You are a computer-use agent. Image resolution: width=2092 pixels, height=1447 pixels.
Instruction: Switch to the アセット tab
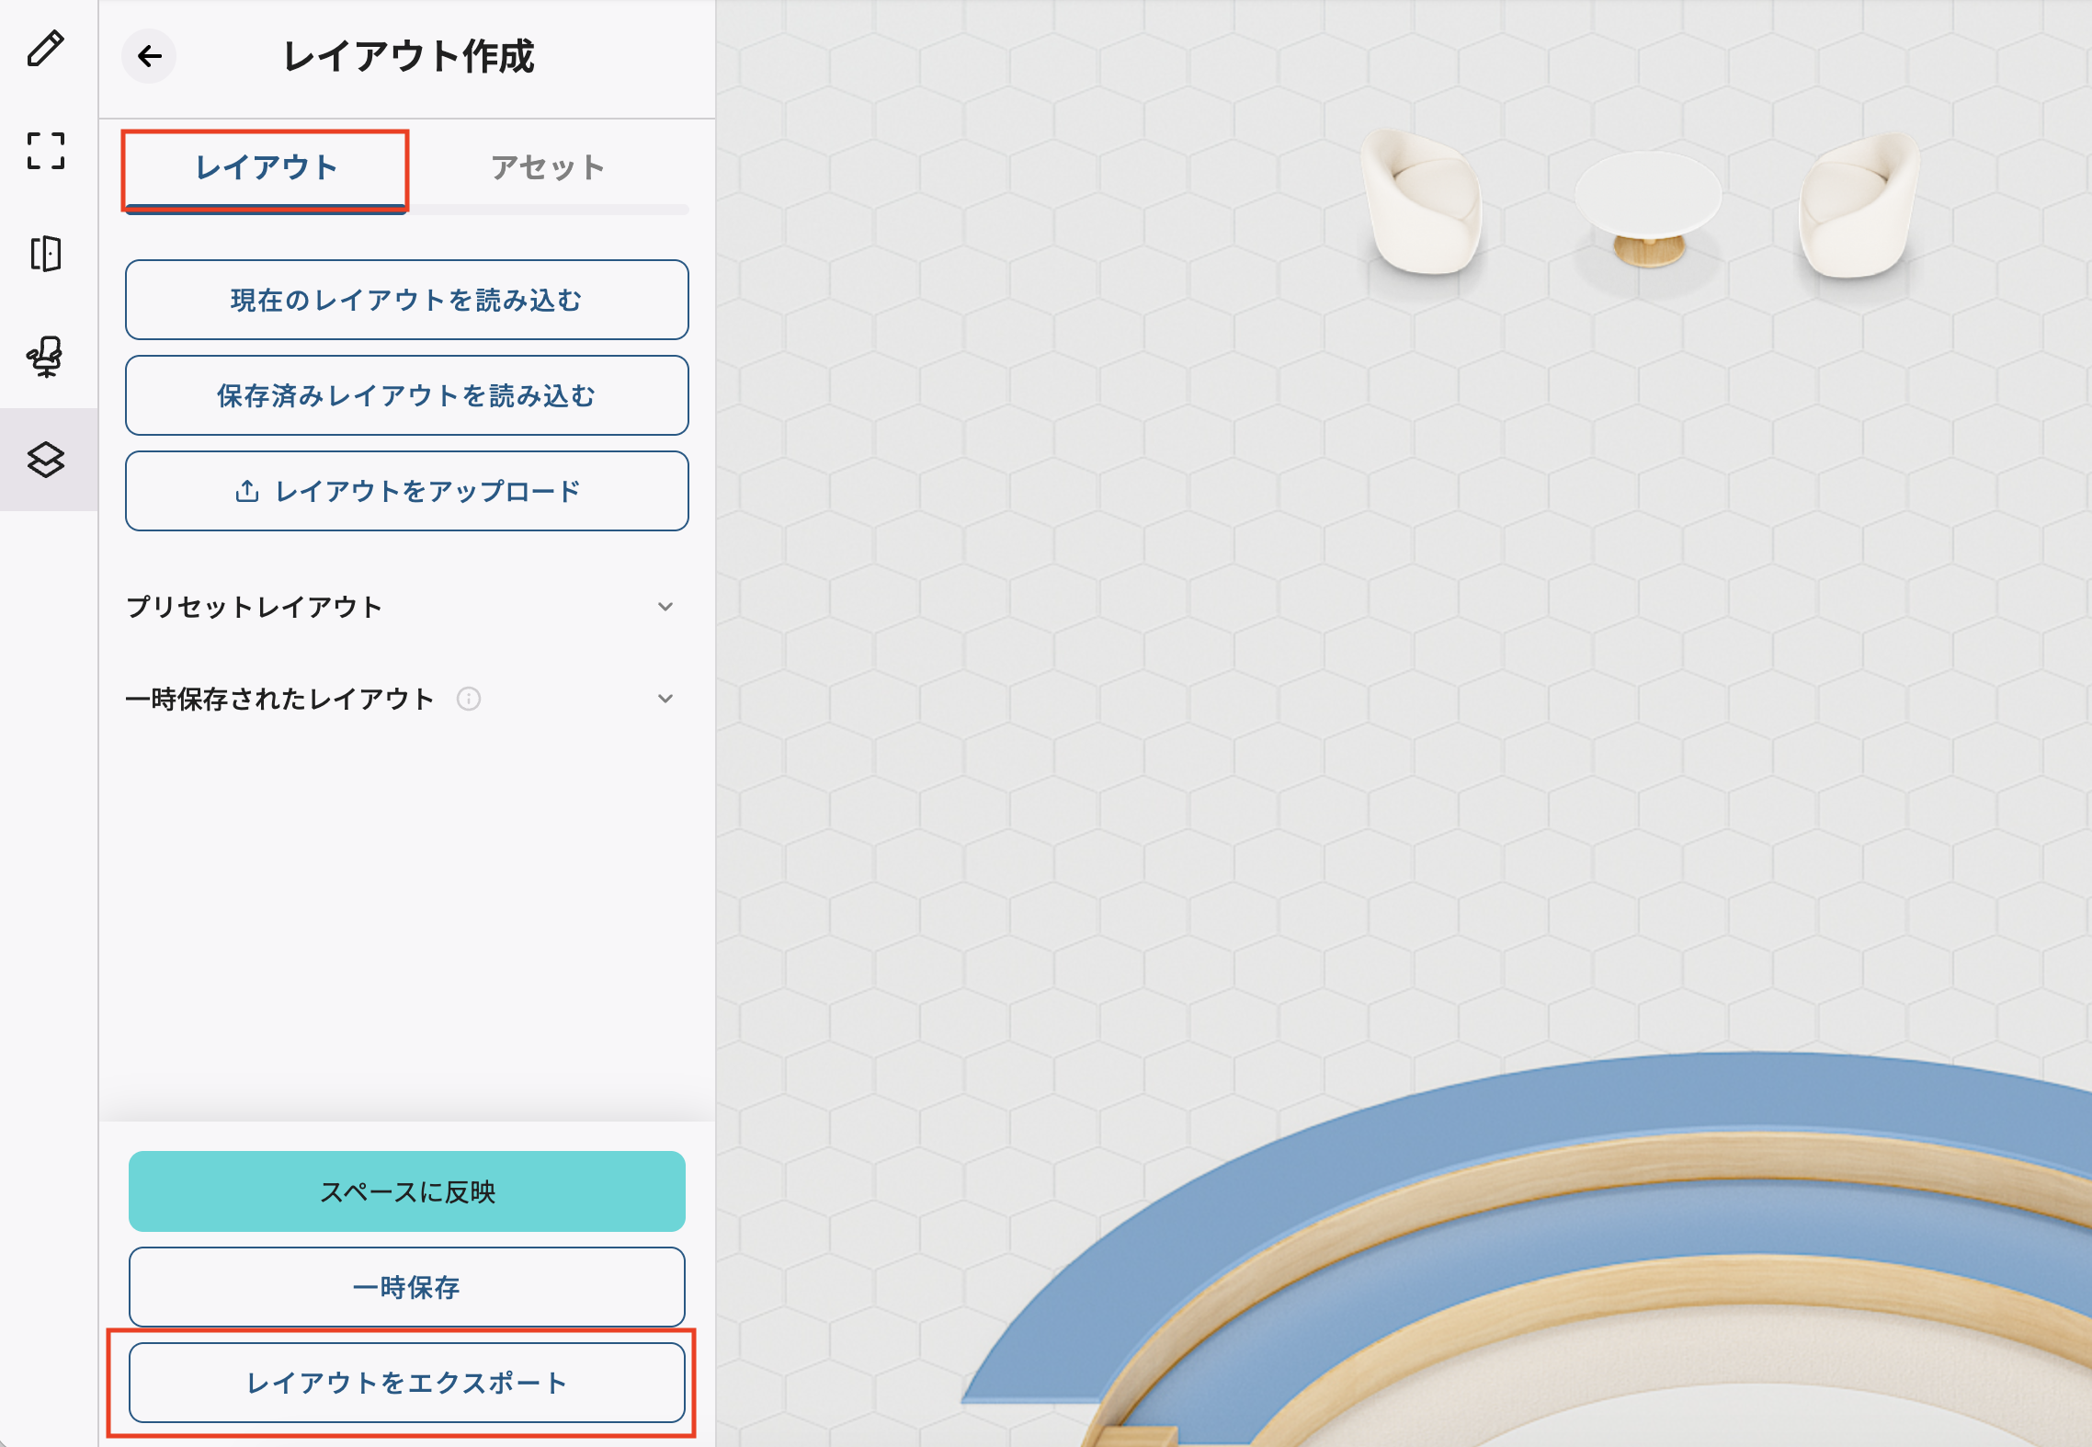(x=548, y=169)
